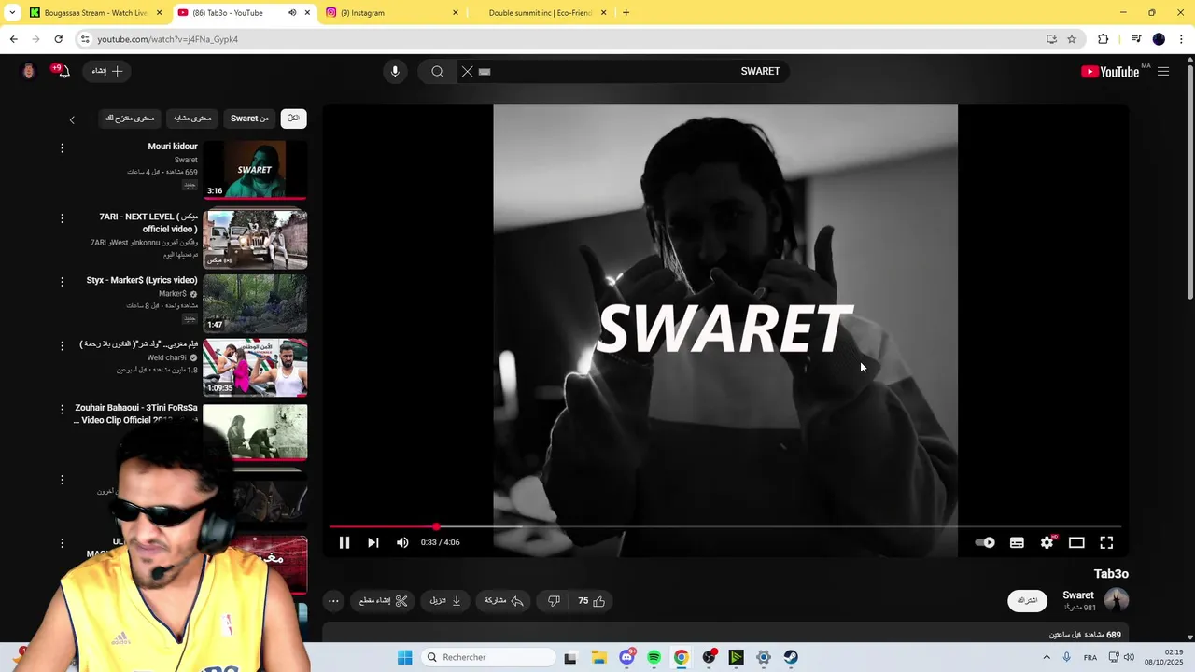This screenshot has width=1195, height=672.
Task: Select the 'الكل' filter chip
Action: 293,119
